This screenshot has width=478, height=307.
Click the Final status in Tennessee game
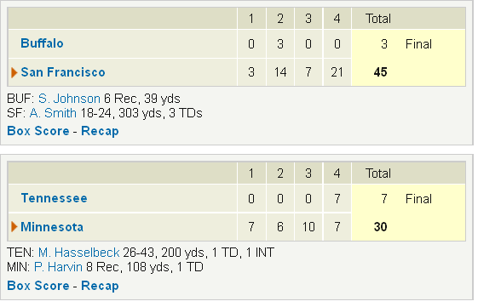point(418,199)
